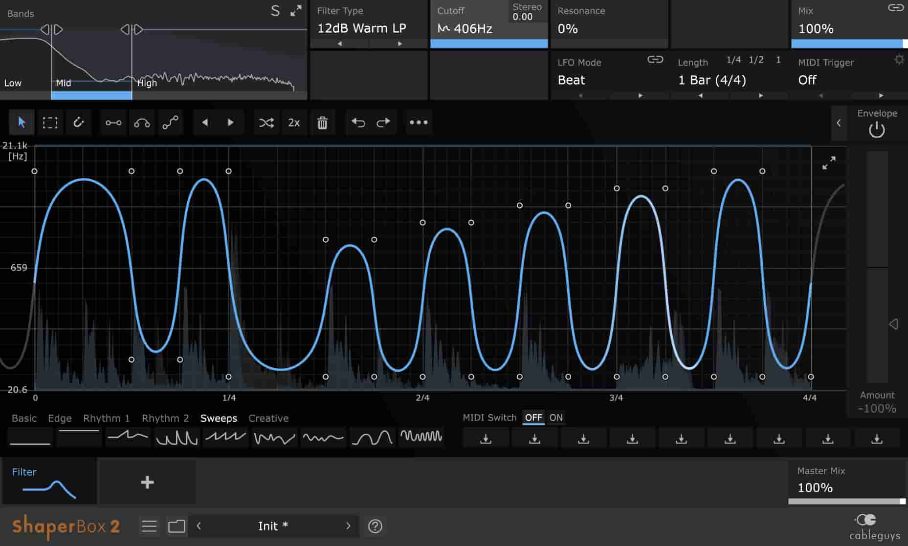
Task: Switch MIDI Switch to ON
Action: point(556,418)
